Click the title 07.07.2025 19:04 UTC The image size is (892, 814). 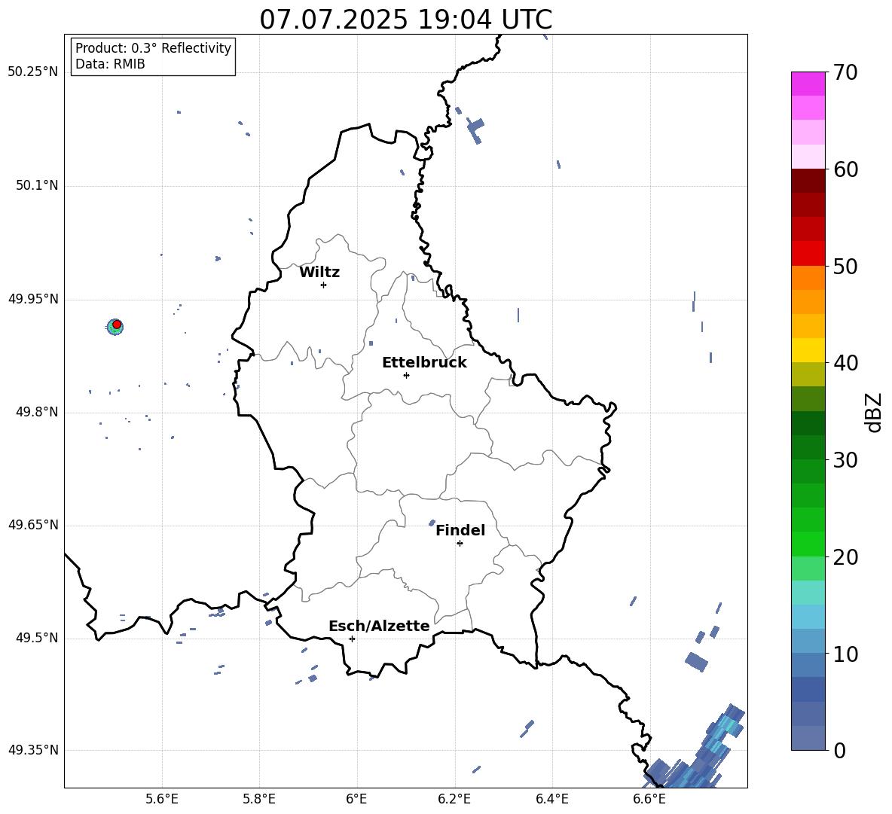405,20
